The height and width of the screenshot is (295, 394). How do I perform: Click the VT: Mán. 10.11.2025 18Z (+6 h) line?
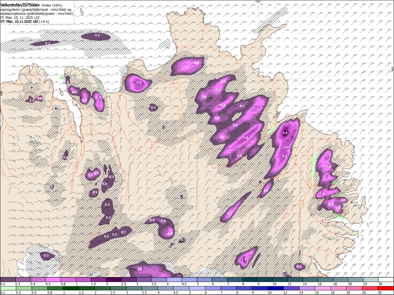coord(25,22)
